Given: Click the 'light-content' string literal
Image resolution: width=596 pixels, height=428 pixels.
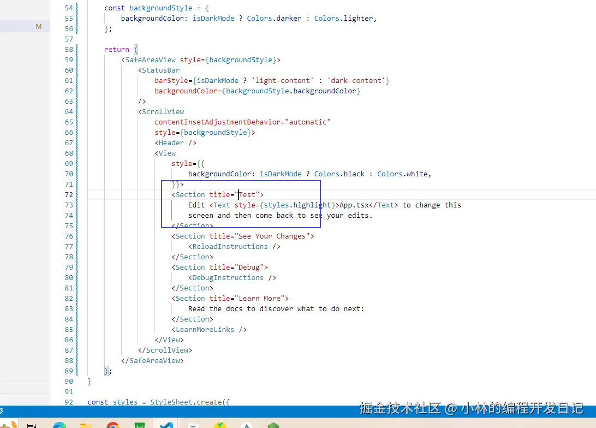Looking at the screenshot, I should 282,81.
